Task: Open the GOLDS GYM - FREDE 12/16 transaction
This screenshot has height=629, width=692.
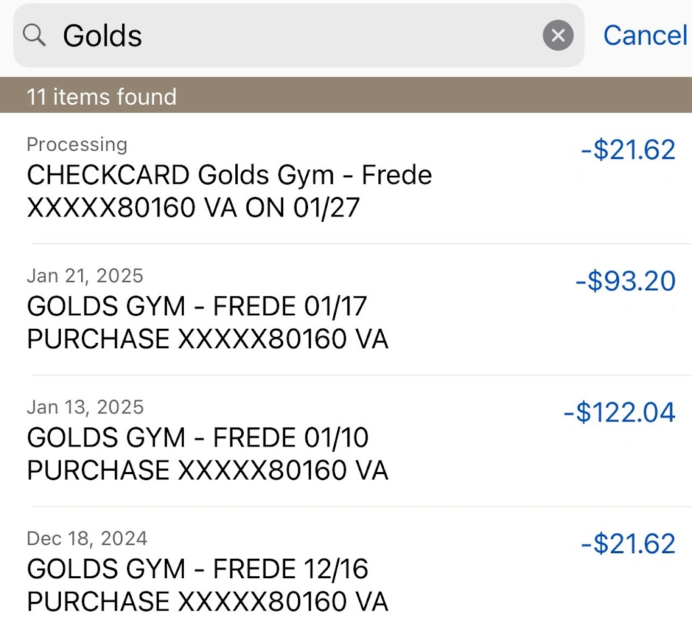Action: [x=198, y=569]
